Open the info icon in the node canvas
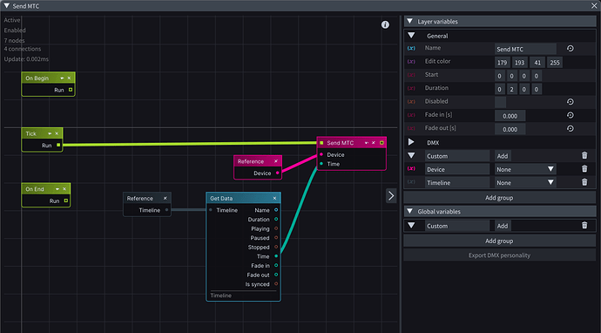601x333 pixels. tap(385, 24)
